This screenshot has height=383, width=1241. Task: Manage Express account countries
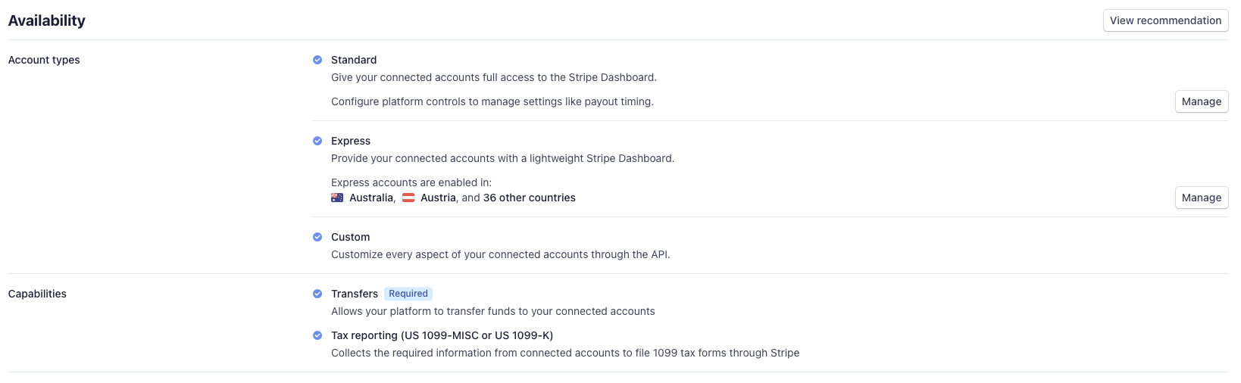(x=1201, y=198)
